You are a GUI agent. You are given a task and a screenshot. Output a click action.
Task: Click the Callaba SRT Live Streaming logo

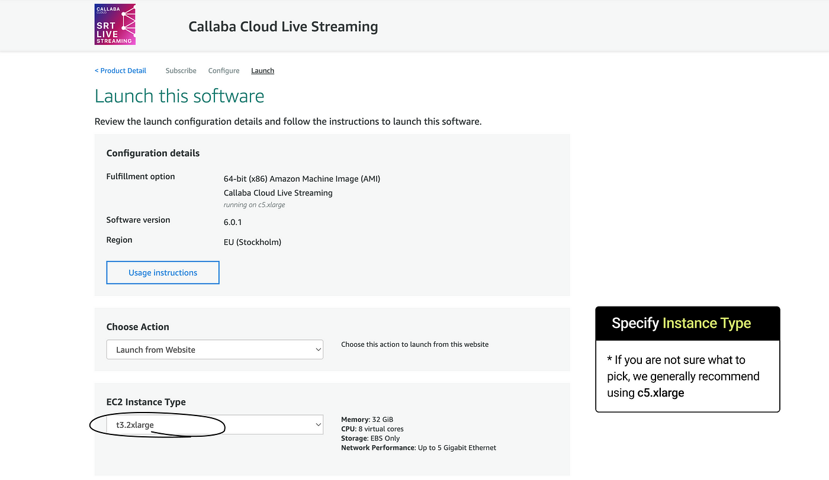tap(115, 24)
